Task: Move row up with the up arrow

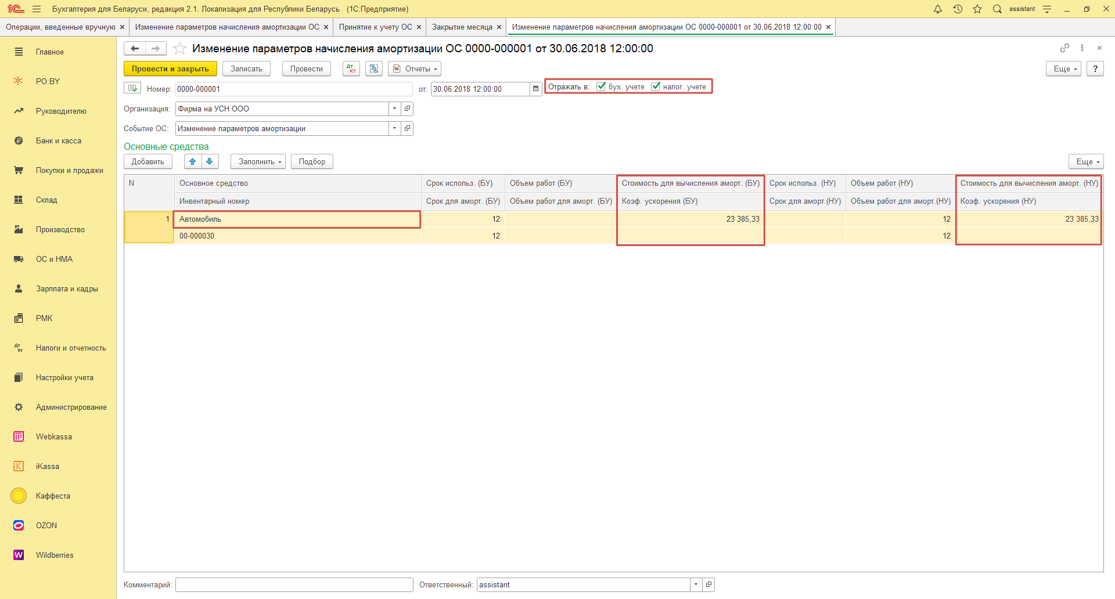Action: pyautogui.click(x=193, y=161)
